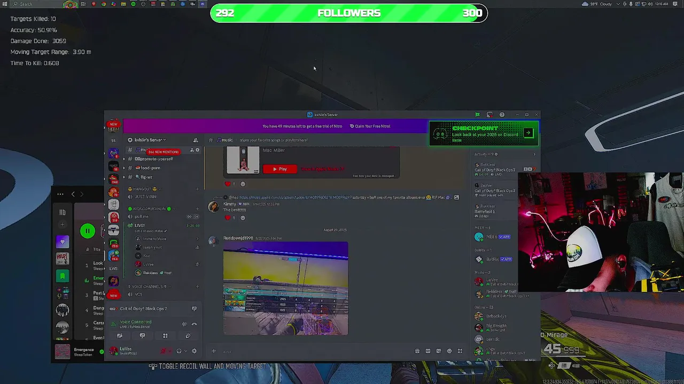
Task: Select user Koz in voice channel
Action: pyautogui.click(x=145, y=256)
